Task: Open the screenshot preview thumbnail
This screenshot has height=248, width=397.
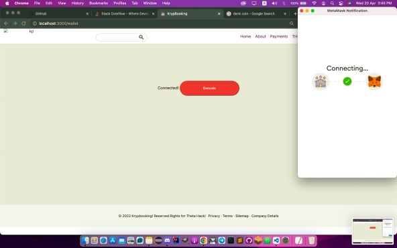Action: 373,231
